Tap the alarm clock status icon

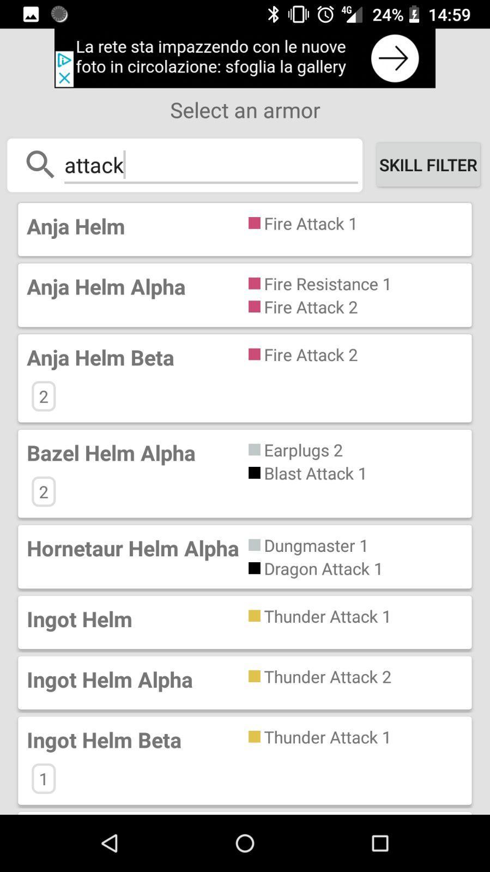click(x=324, y=14)
